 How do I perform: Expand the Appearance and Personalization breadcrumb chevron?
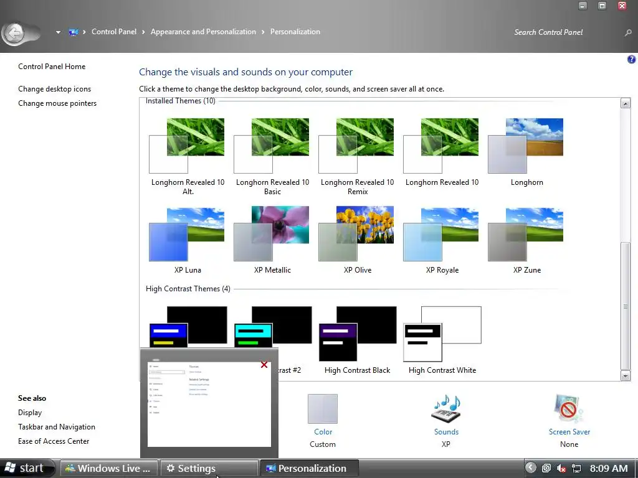[263, 32]
